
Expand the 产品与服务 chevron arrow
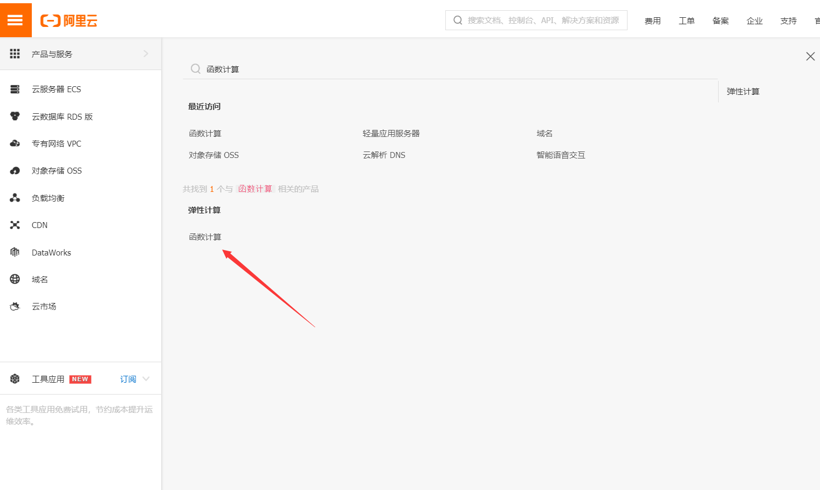146,54
